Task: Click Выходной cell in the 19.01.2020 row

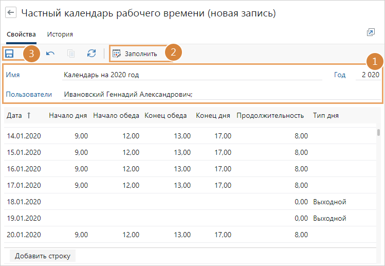Action: [329, 218]
